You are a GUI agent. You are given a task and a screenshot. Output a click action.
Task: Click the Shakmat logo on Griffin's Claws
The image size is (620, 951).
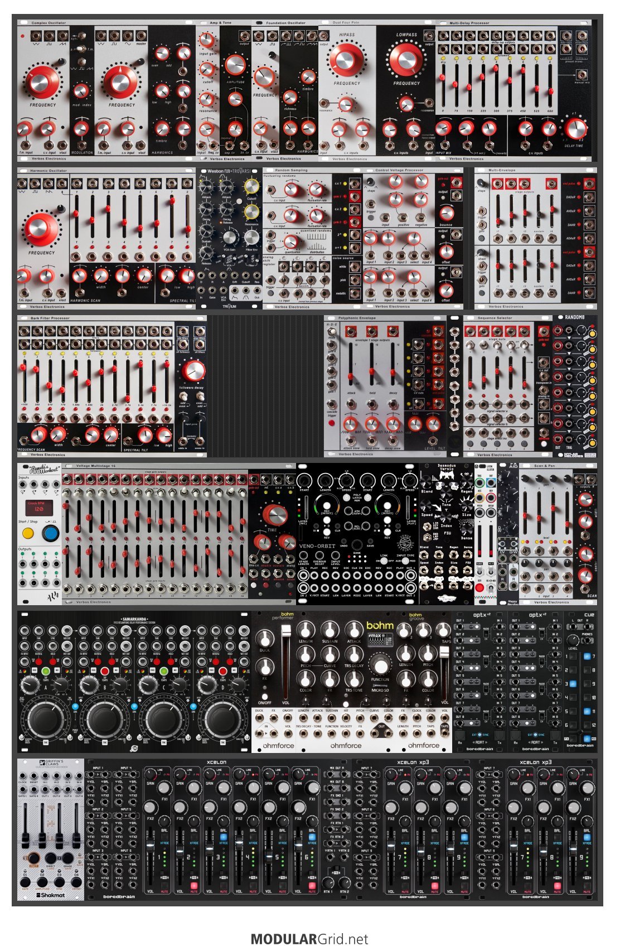pyautogui.click(x=51, y=895)
